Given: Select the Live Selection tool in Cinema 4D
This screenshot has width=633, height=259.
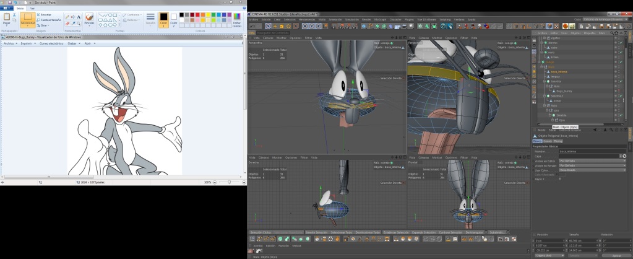Looking at the screenshot, I should point(268,26).
